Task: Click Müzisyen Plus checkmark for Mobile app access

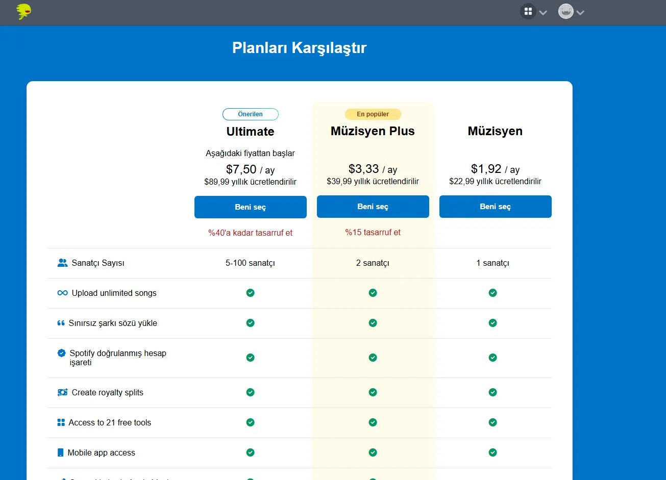Action: pos(373,452)
